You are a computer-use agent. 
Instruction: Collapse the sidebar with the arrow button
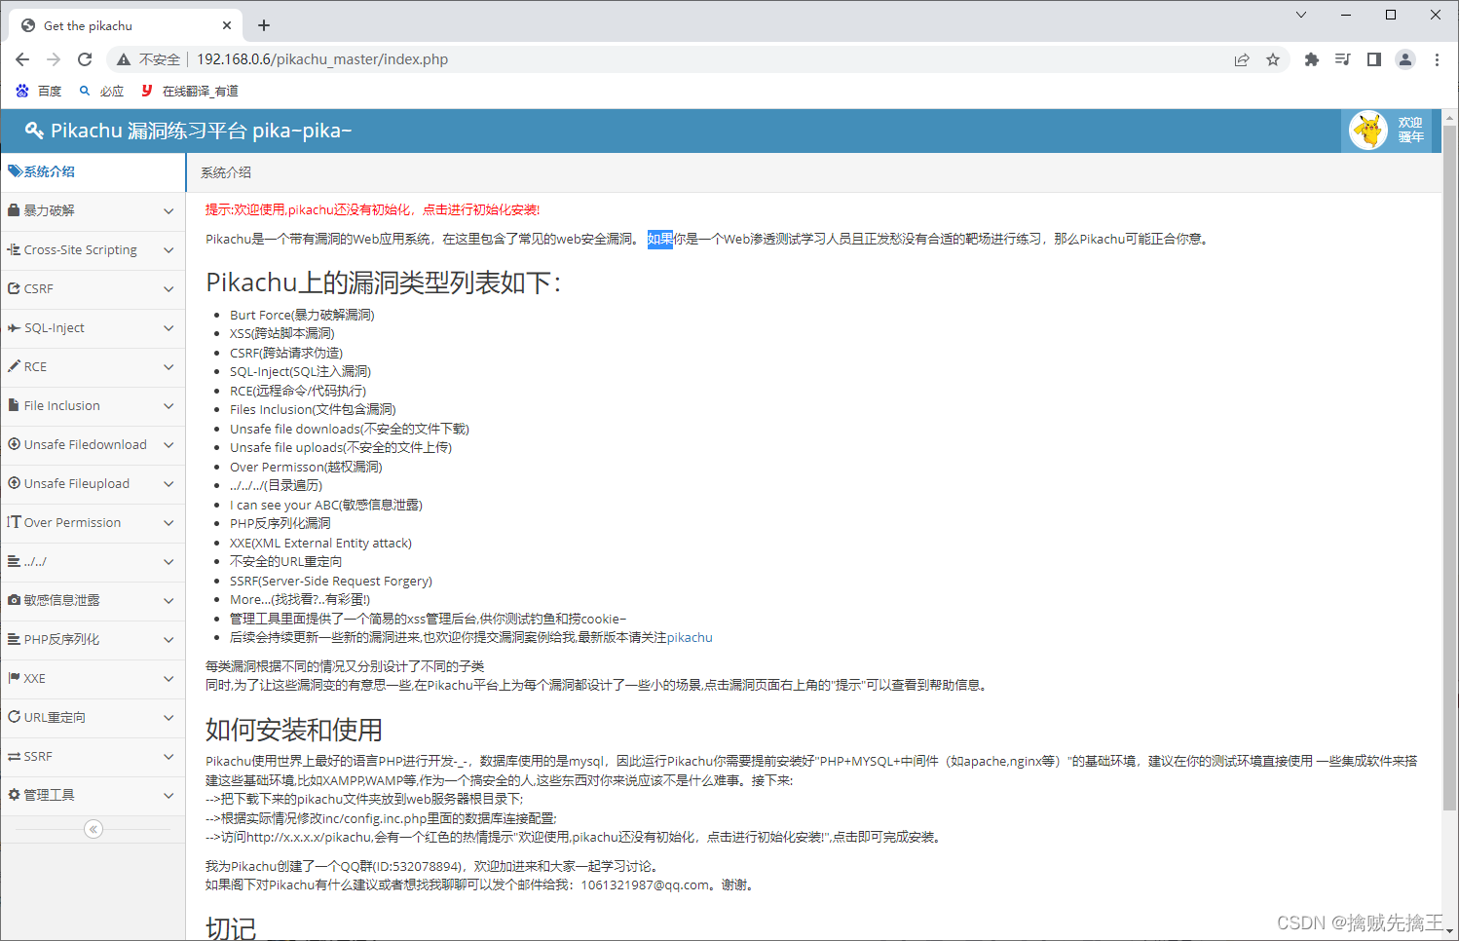94,829
